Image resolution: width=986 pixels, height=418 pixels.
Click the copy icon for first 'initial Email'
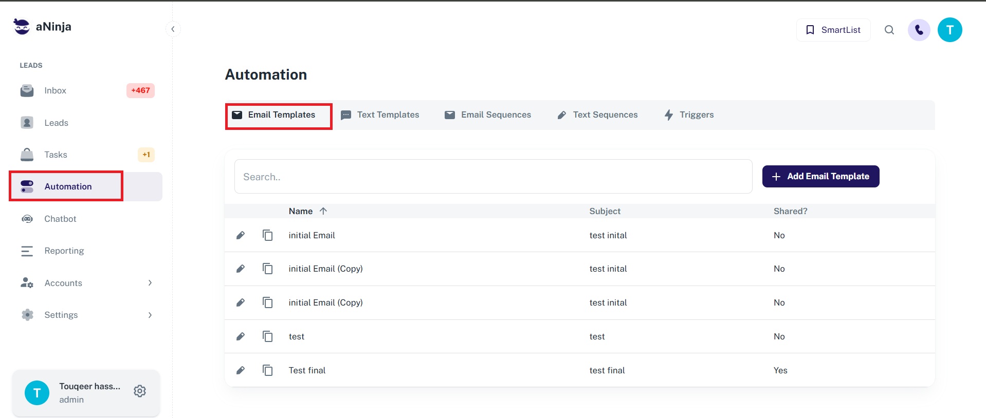pos(267,235)
